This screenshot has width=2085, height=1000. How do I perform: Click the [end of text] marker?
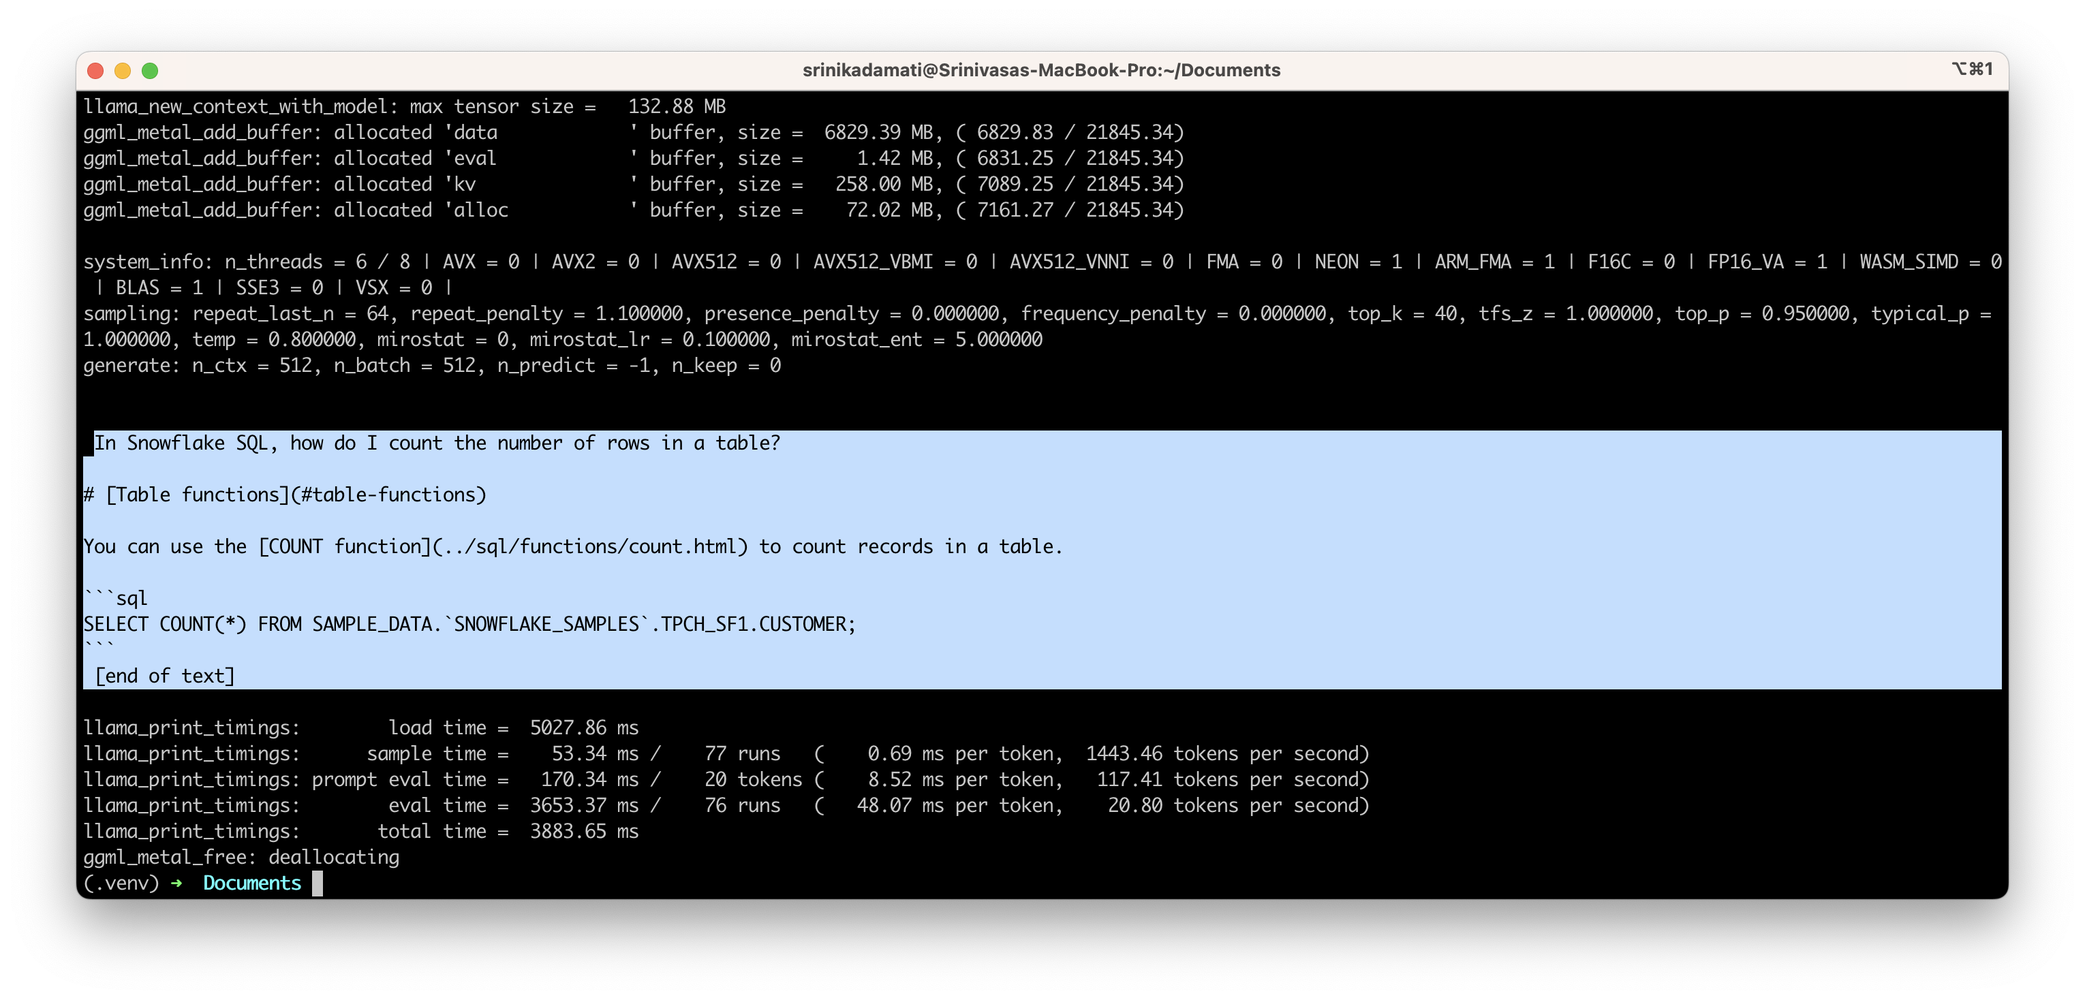click(165, 676)
